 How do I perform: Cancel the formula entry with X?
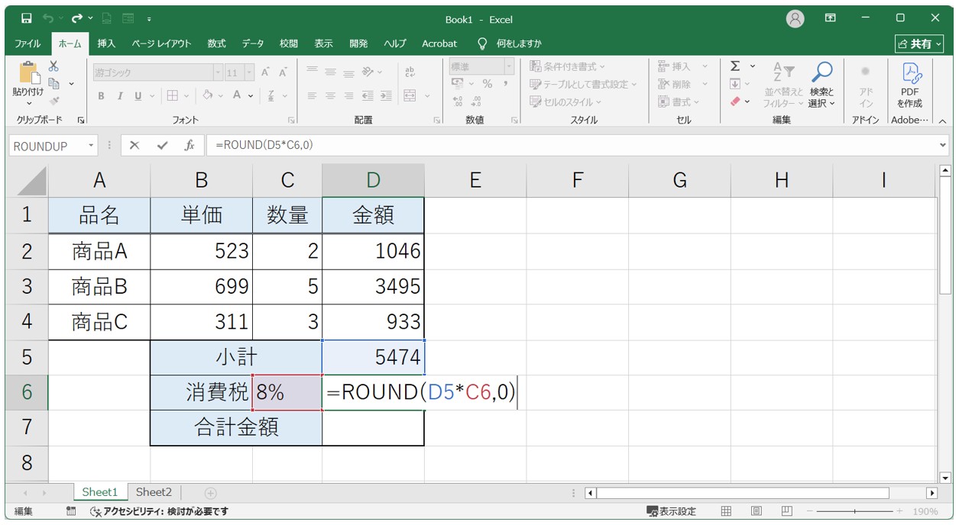click(x=134, y=146)
